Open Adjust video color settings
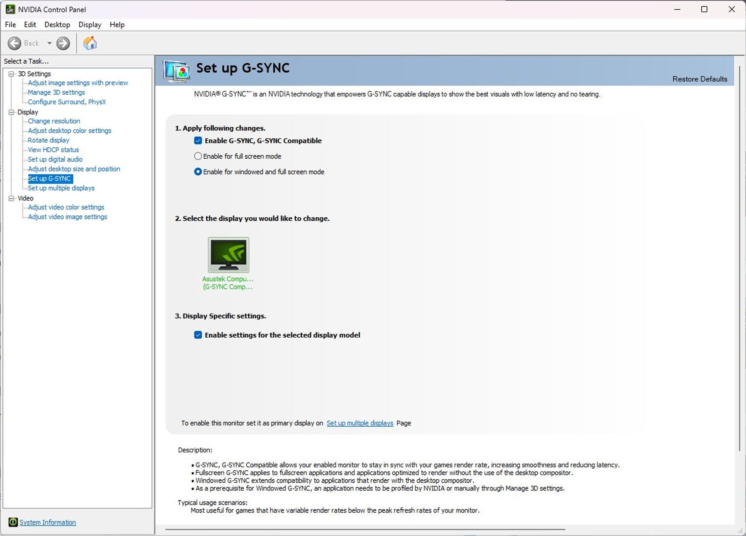Viewport: 746px width, 536px height. (x=66, y=207)
